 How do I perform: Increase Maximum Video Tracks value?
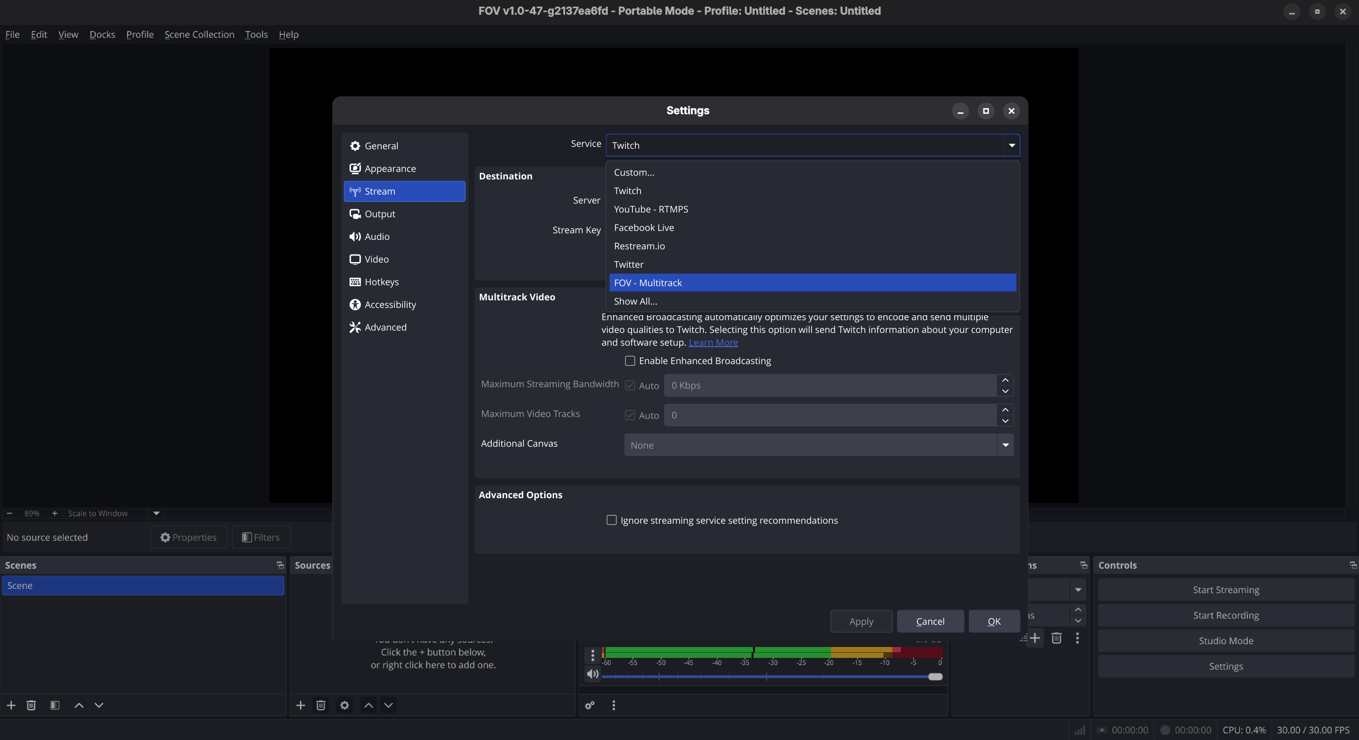tap(1005, 409)
